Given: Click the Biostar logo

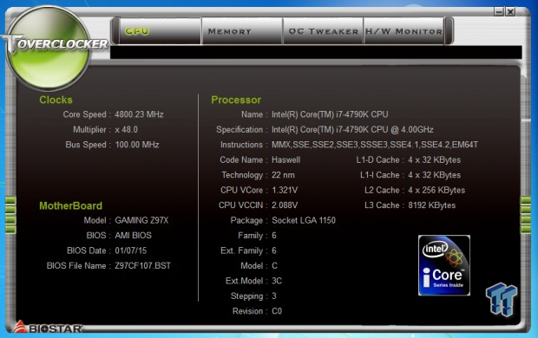Looking at the screenshot, I should pos(48,328).
